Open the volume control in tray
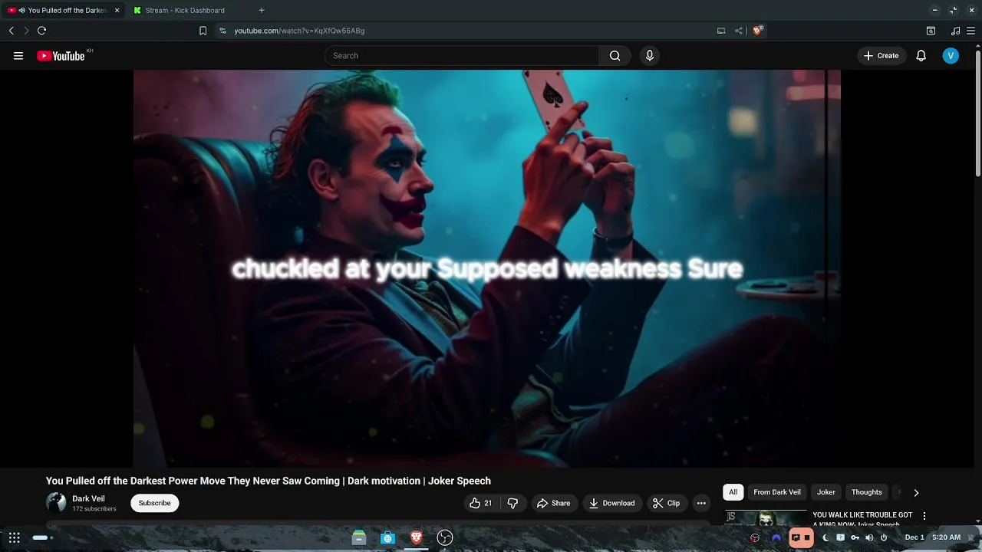Viewport: 982px width, 552px height. [869, 537]
